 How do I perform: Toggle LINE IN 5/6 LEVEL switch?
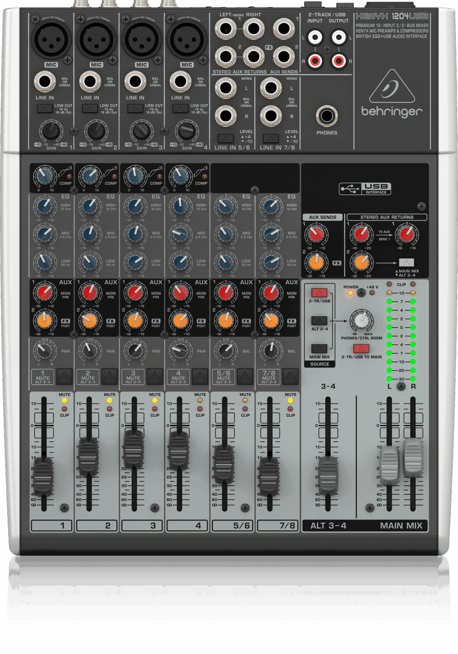[225, 138]
